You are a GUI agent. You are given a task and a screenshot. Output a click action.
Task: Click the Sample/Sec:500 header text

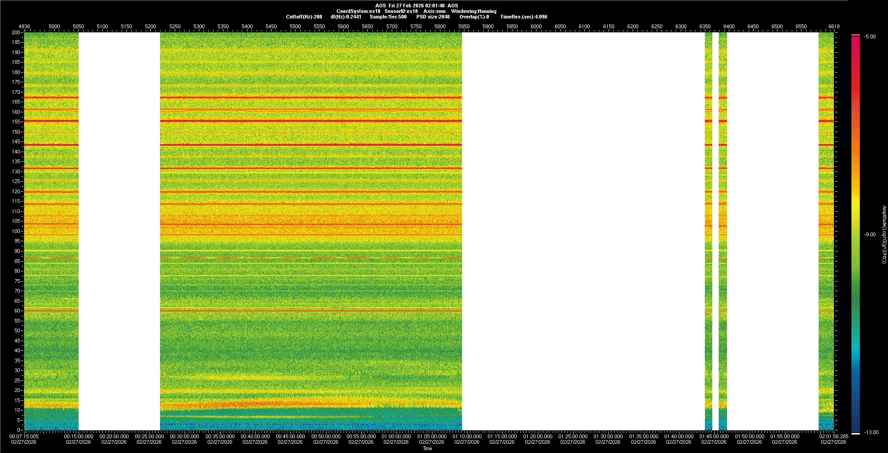388,17
